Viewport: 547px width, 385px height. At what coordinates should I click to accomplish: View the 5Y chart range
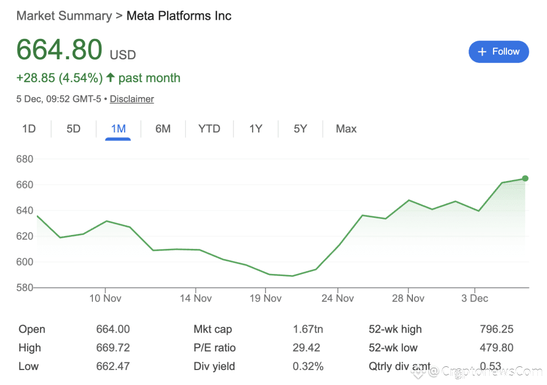300,129
